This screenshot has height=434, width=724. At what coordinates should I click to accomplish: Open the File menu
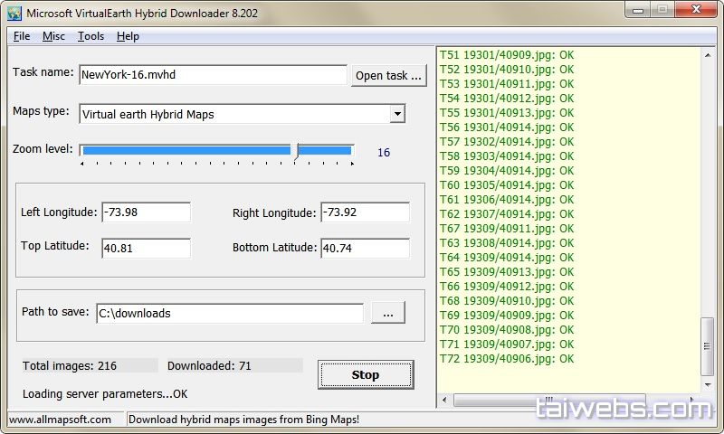22,36
